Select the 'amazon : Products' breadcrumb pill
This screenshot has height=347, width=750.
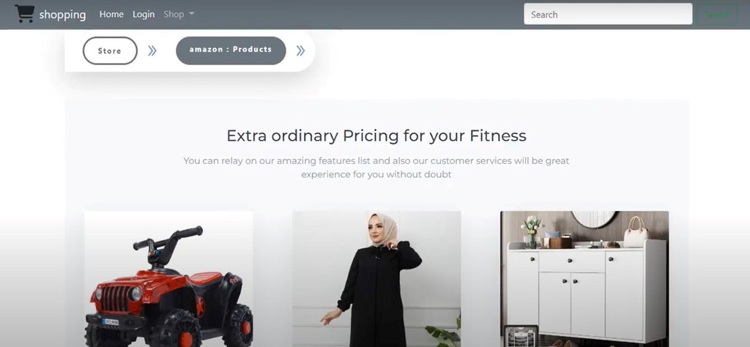pos(231,51)
